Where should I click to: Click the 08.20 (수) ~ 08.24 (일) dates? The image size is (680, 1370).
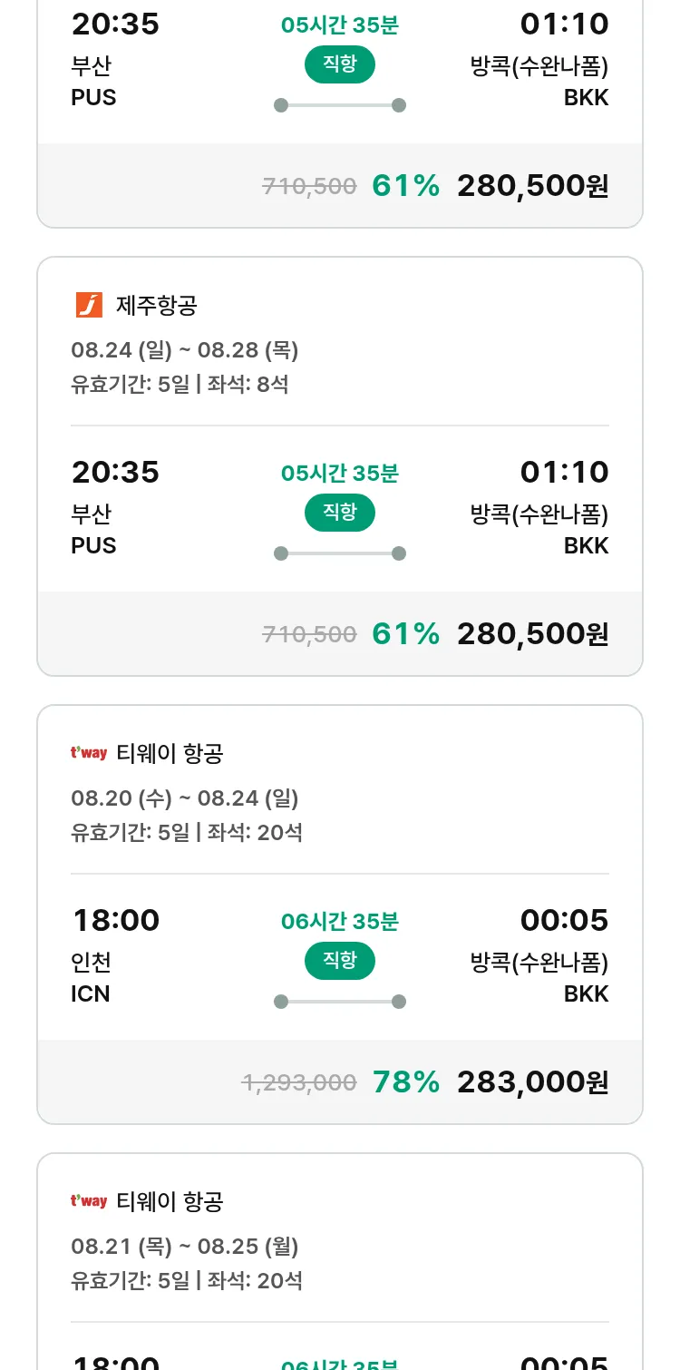(185, 798)
